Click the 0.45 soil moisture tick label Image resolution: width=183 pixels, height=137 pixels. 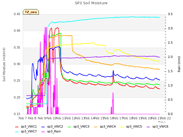[17, 14]
